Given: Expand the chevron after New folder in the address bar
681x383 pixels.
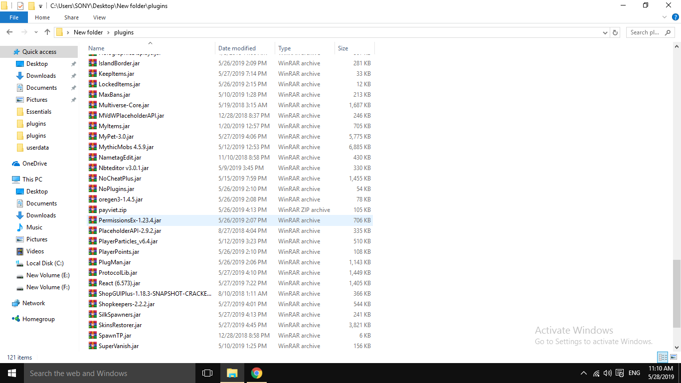Looking at the screenshot, I should [x=108, y=32].
